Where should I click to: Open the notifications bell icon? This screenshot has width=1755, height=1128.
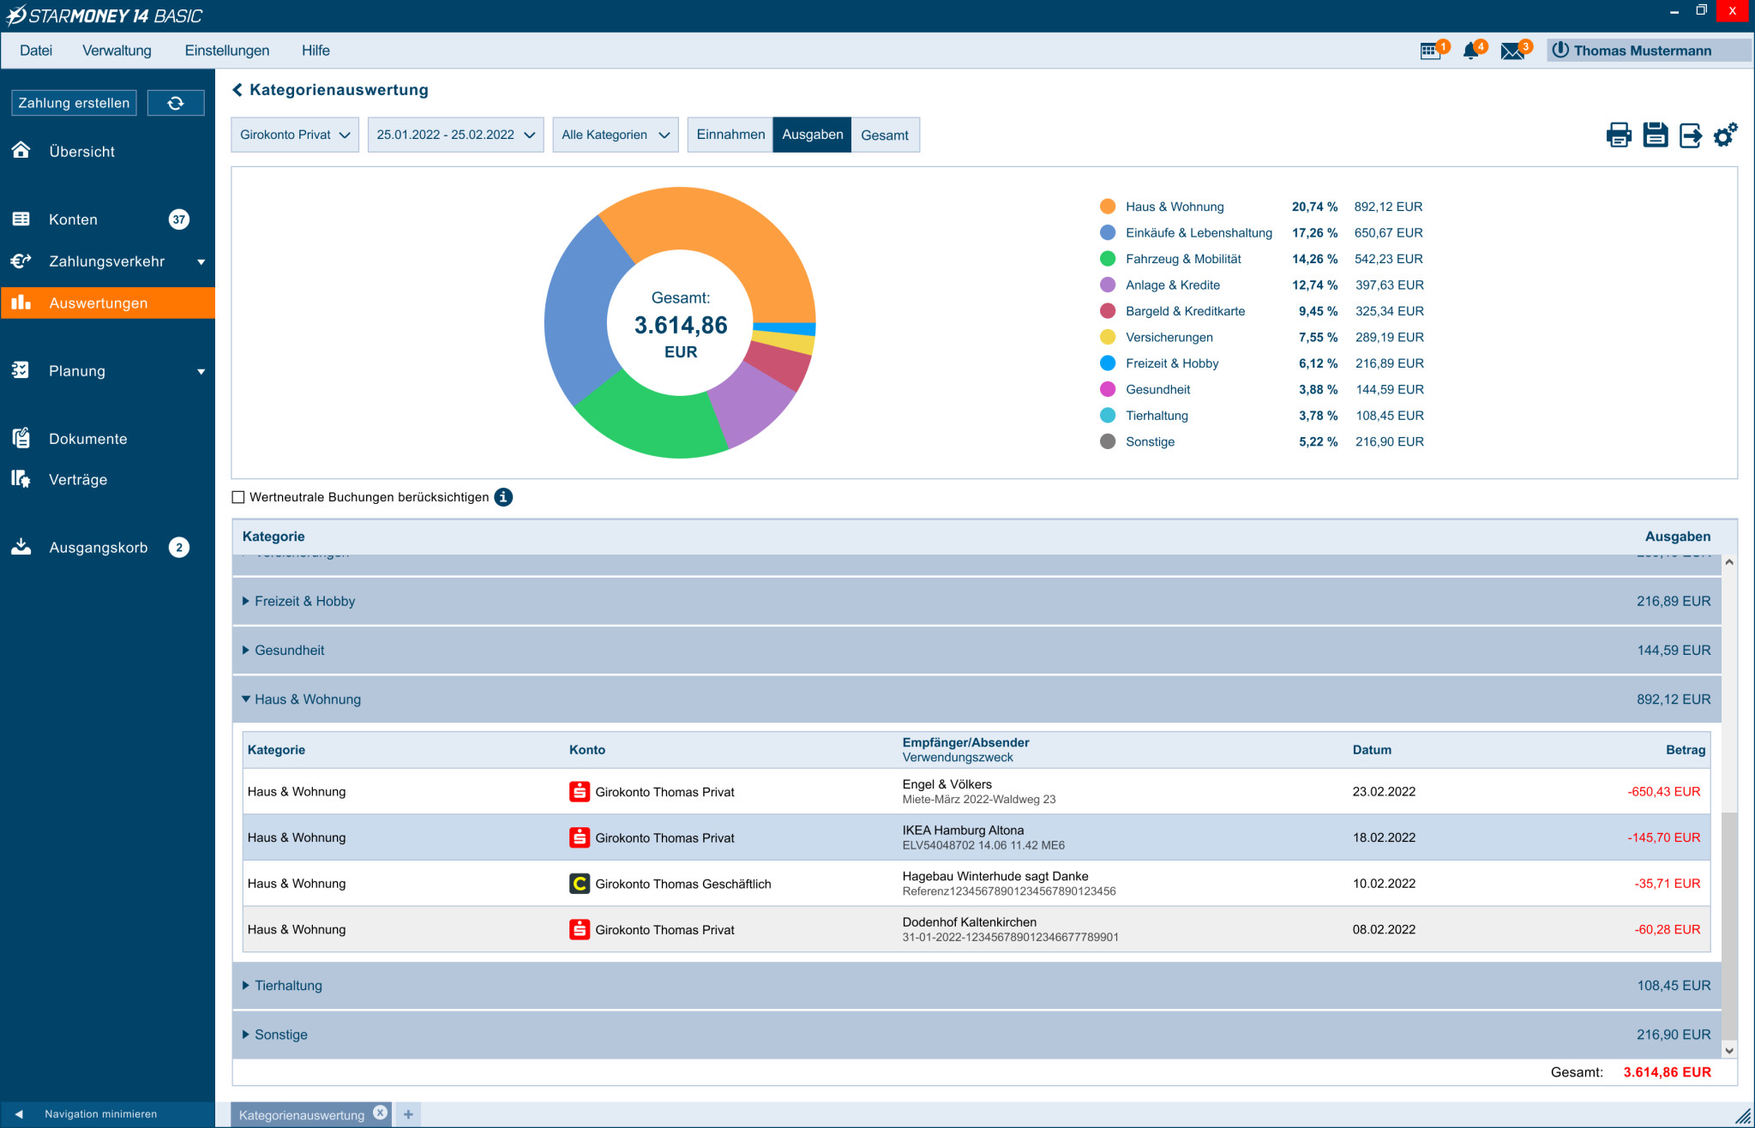(1471, 51)
